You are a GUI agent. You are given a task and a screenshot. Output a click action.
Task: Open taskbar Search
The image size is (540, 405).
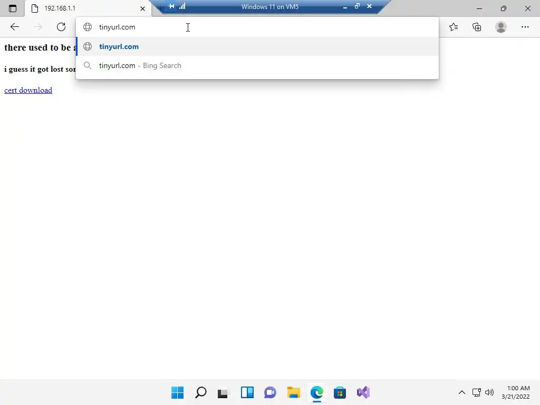(201, 392)
